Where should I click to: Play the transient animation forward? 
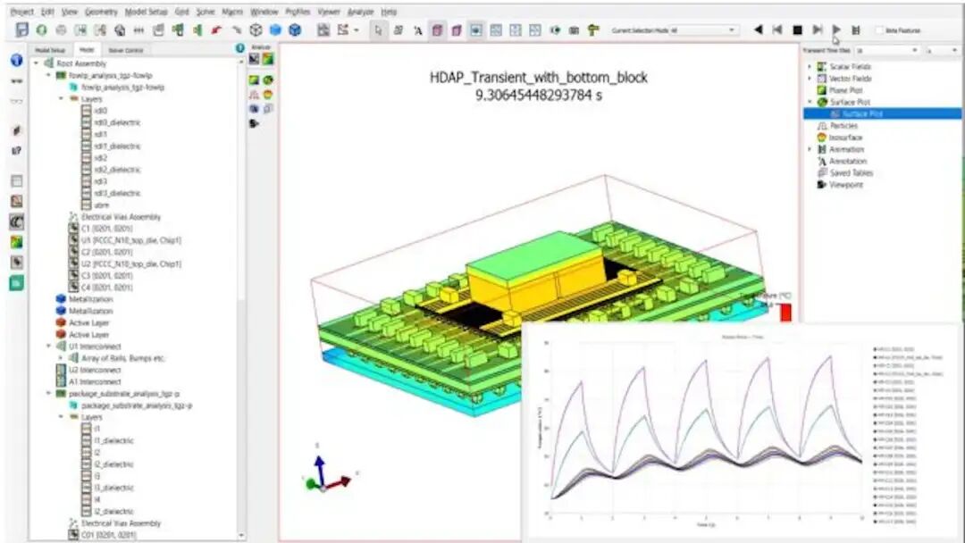pyautogui.click(x=836, y=29)
